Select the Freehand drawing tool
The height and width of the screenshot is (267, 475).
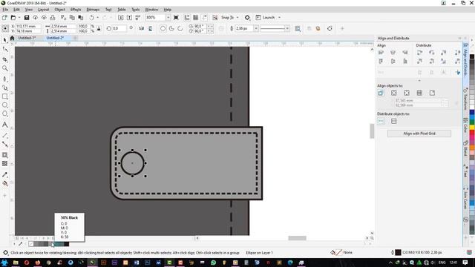5,79
